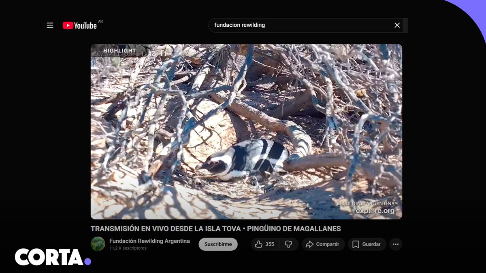The height and width of the screenshot is (273, 486).
Task: Clear the search query with the X icon
Action: click(x=397, y=25)
